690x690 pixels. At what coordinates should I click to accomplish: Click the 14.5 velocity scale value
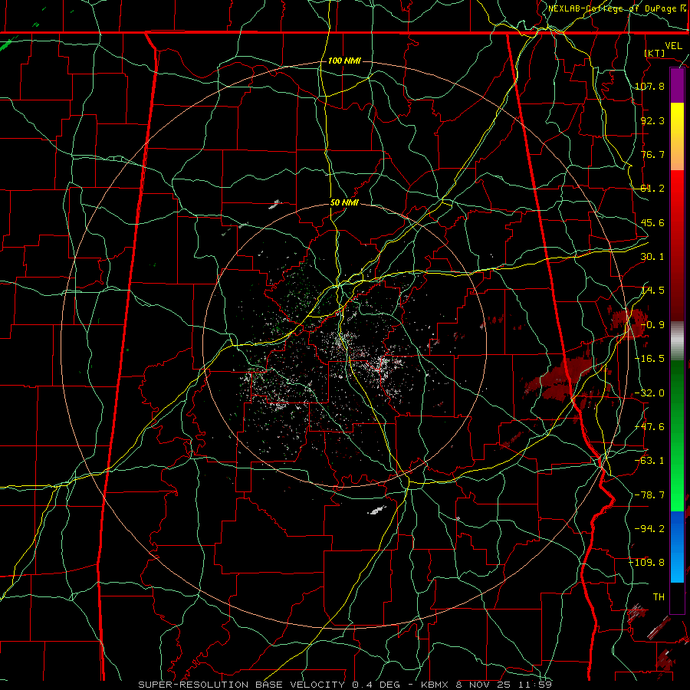pyautogui.click(x=652, y=291)
